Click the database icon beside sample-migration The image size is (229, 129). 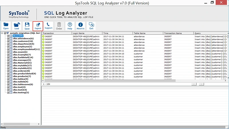[8, 33]
